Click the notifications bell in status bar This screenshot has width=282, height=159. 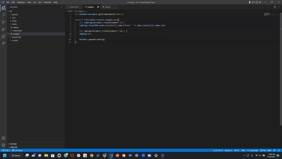coord(279,150)
